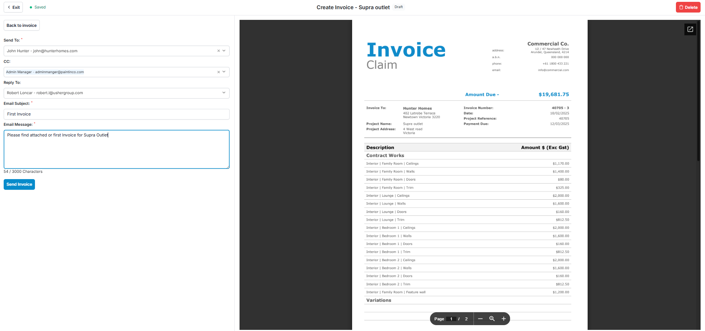Click Send Invoice button
The image size is (705, 331).
19,185
